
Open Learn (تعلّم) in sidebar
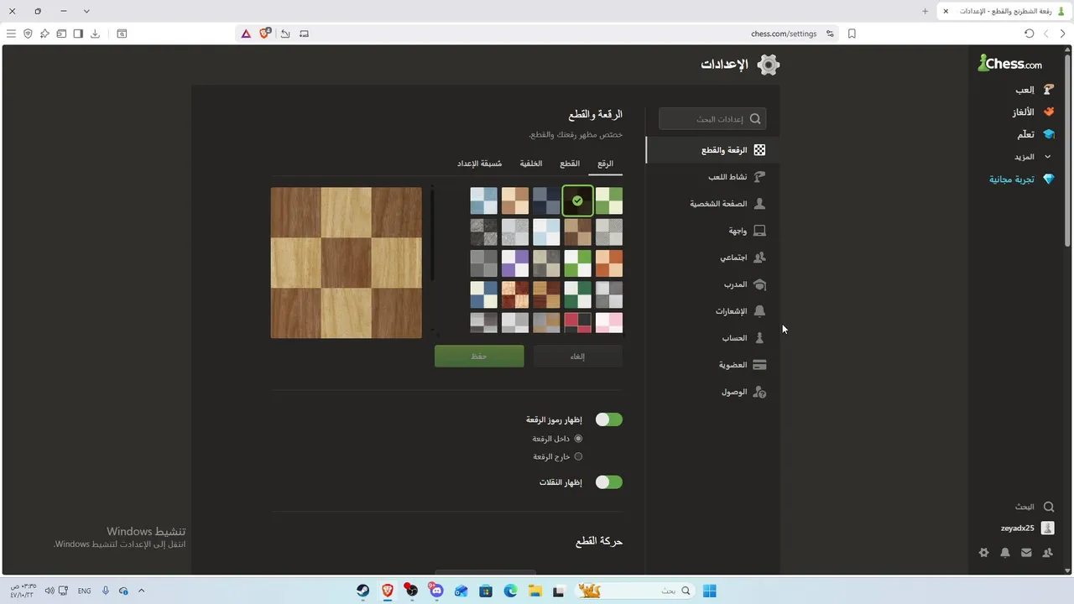[1035, 134]
